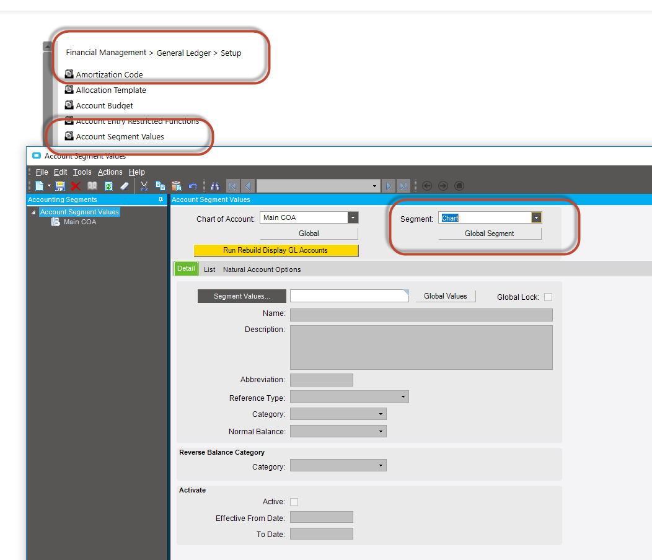This screenshot has width=652, height=560.
Task: Click the pin icon on Accounting Segments panel
Action: click(161, 199)
